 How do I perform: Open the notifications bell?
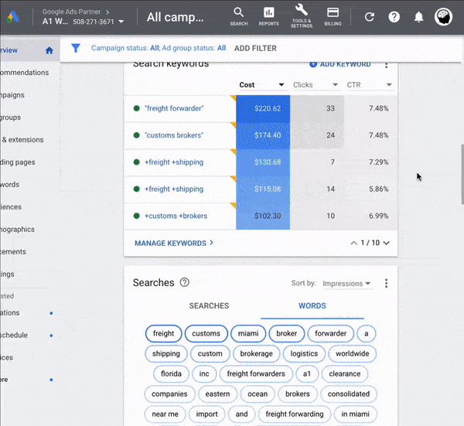coord(418,17)
